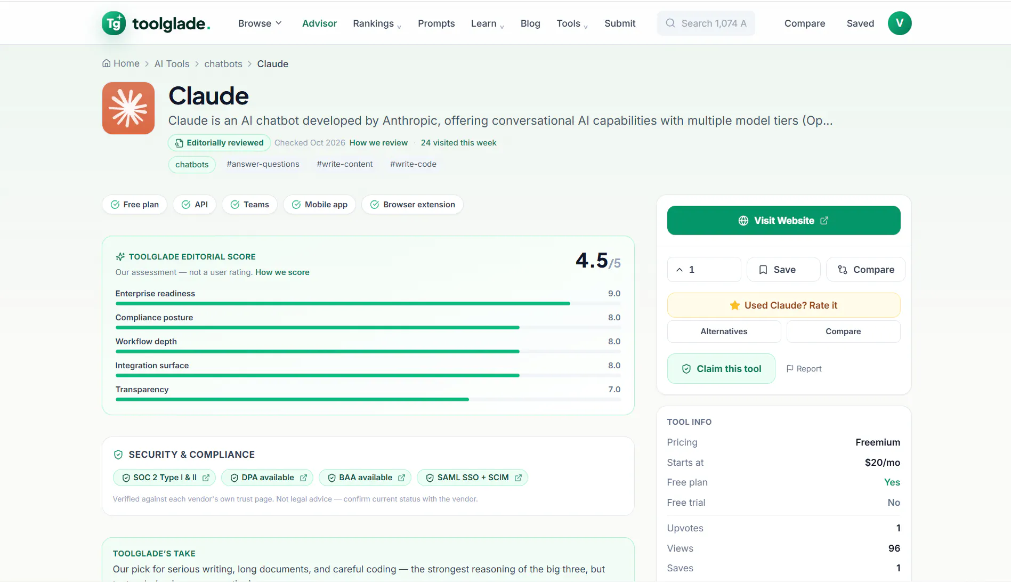This screenshot has height=582, width=1011.
Task: Open the BAA available badge link
Action: click(365, 478)
